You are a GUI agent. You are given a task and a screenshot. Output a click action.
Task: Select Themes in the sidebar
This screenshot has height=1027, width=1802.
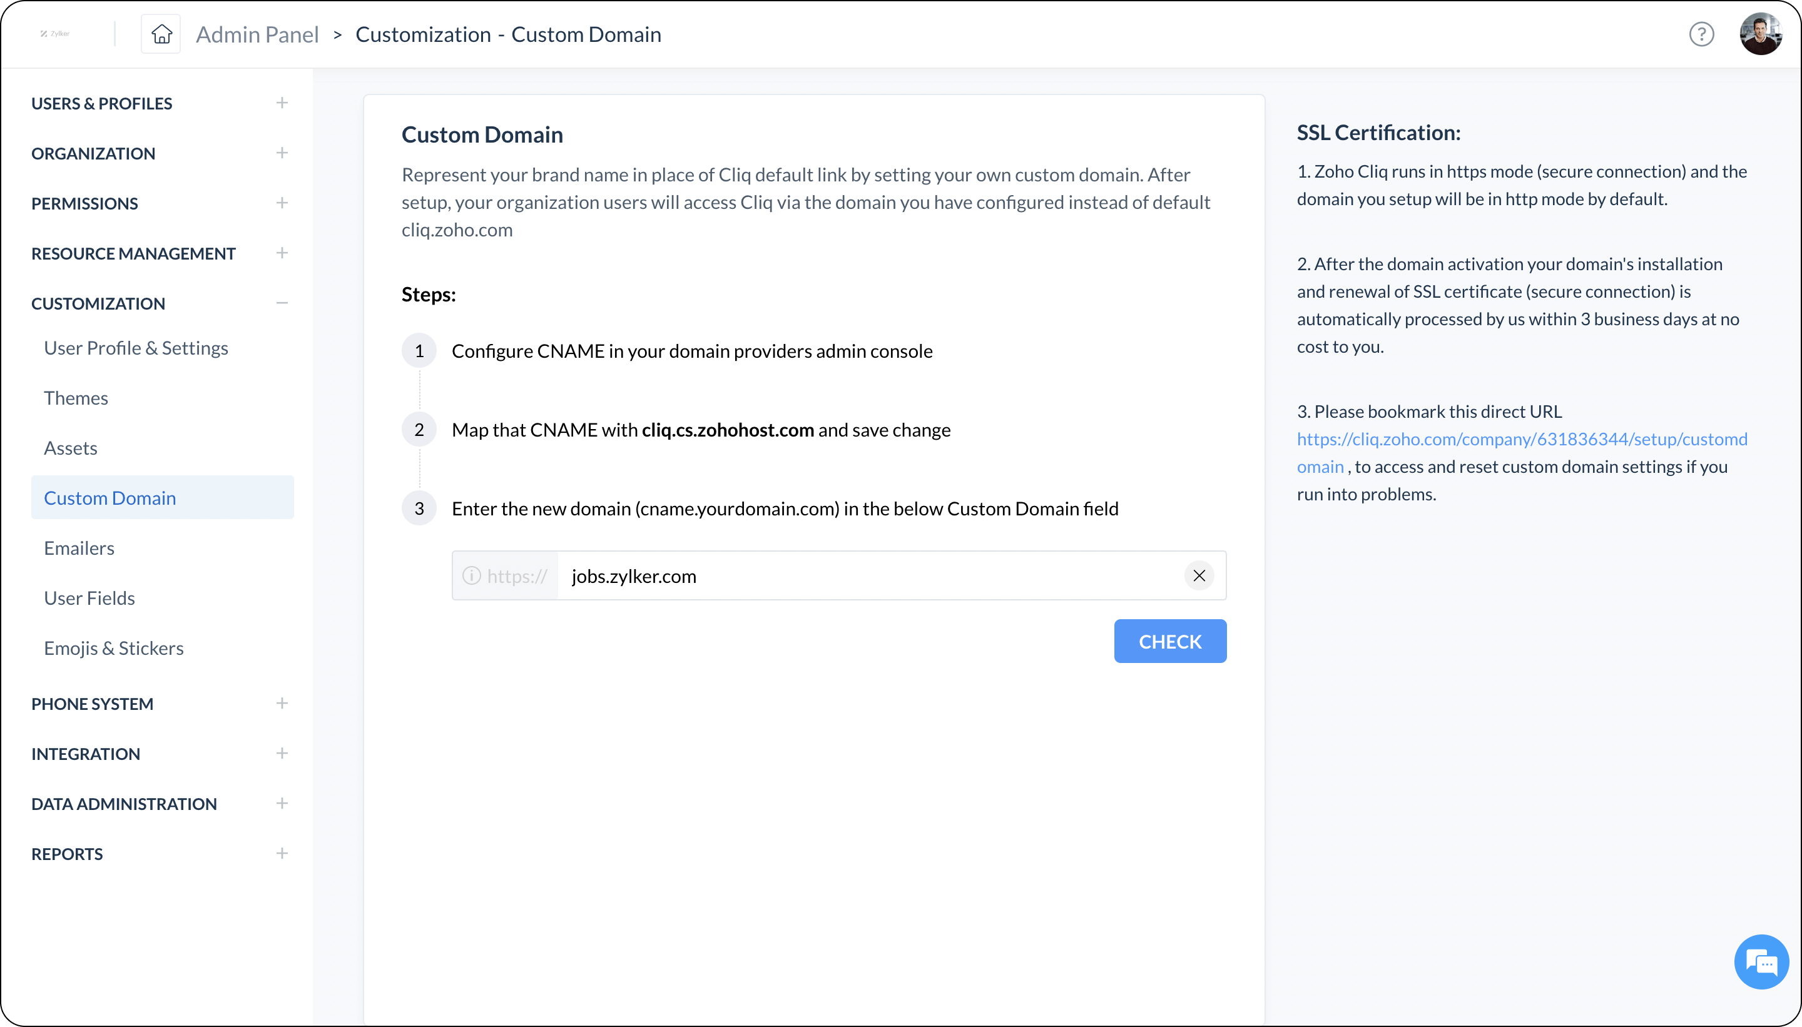(76, 398)
